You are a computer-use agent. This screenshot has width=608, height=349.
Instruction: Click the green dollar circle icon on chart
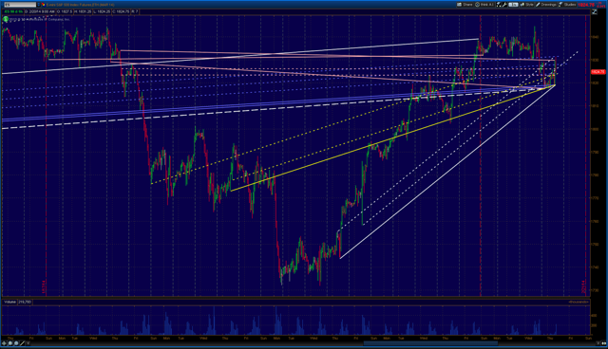6,19
